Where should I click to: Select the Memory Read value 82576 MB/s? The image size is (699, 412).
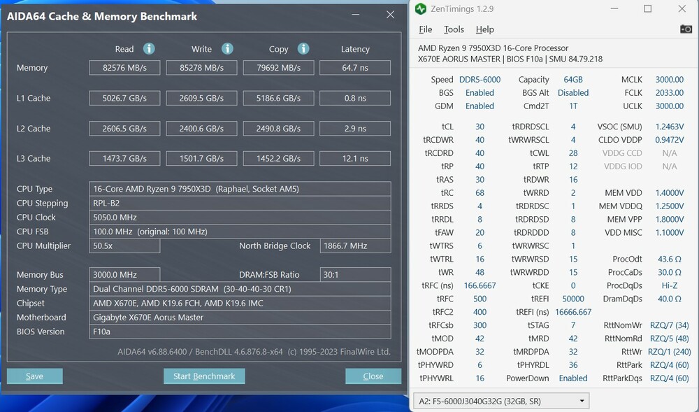[x=124, y=68]
